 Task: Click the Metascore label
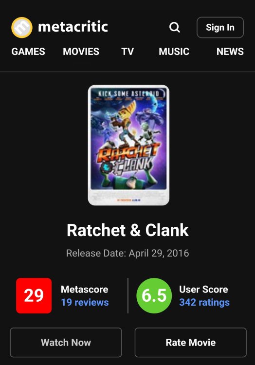pyautogui.click(x=85, y=290)
